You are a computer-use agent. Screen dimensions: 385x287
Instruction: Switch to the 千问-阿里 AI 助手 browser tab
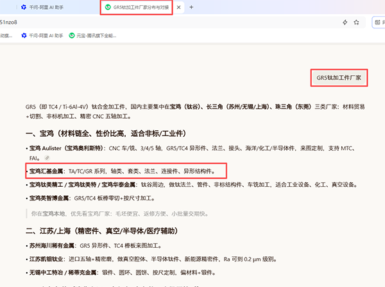click(x=42, y=7)
